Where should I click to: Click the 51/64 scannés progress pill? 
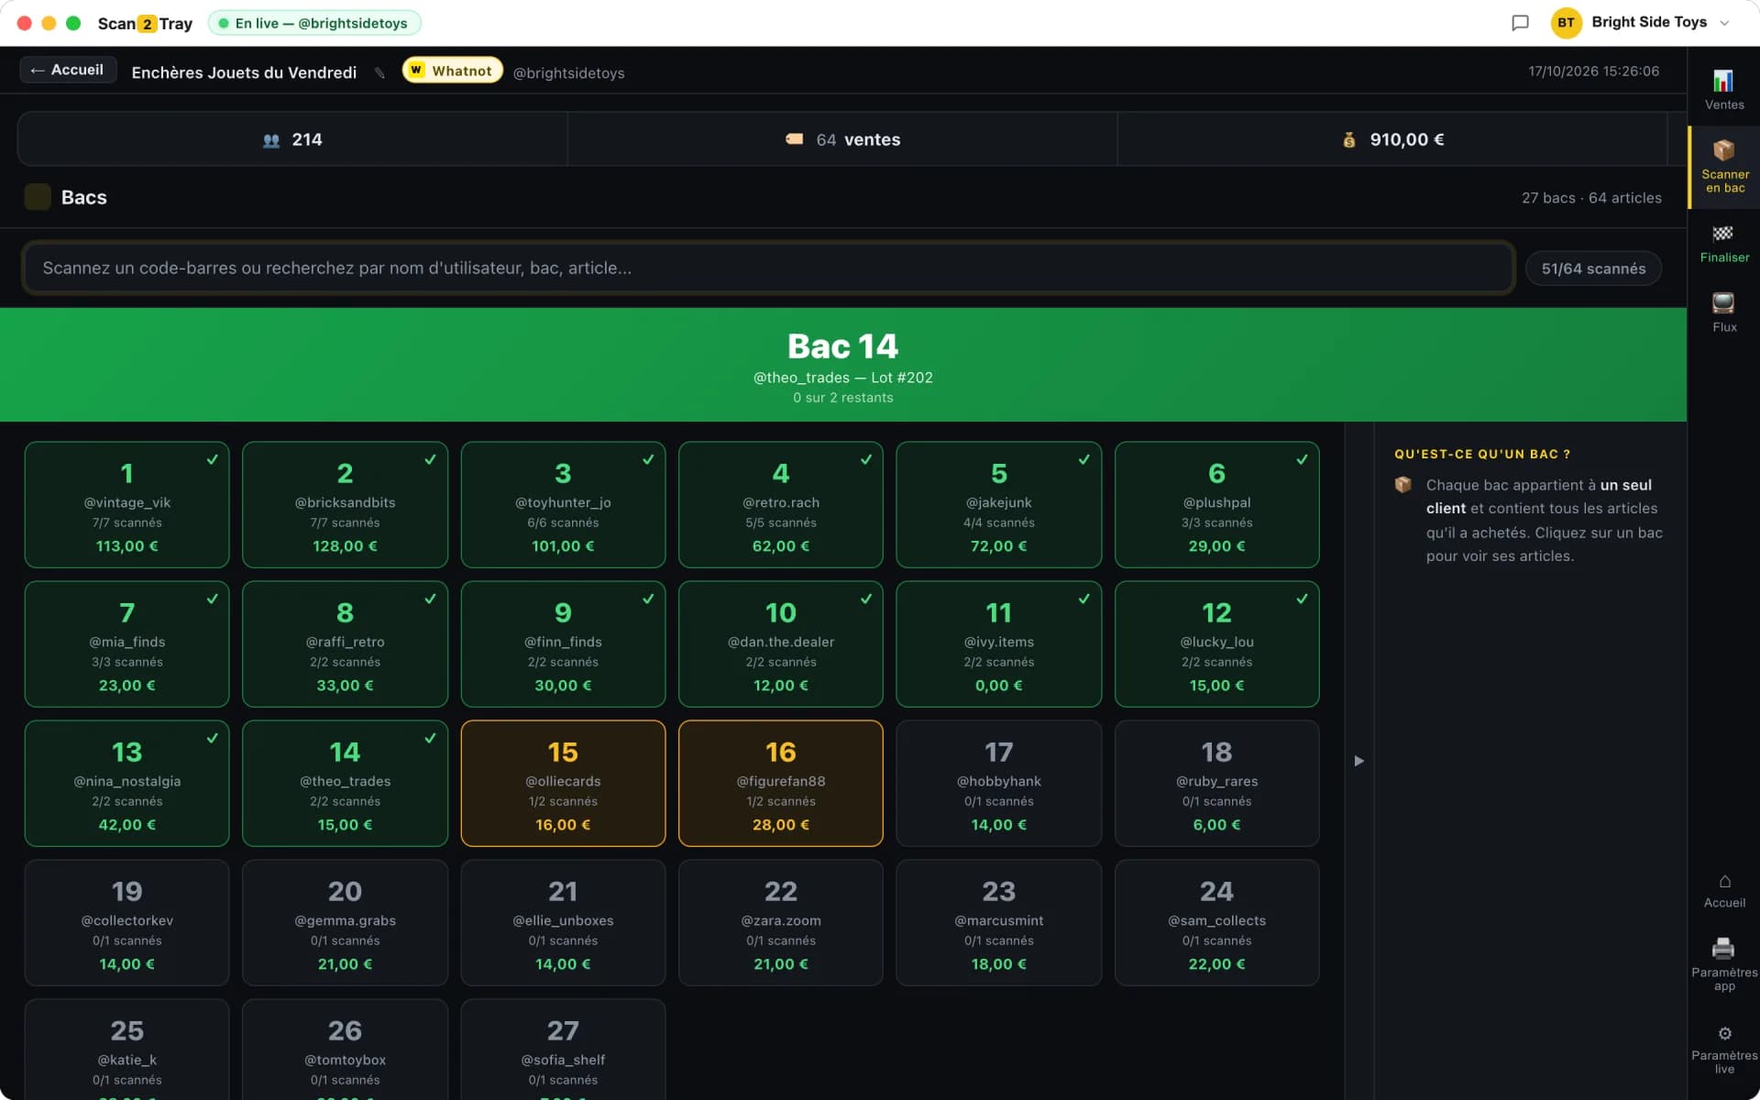[1593, 269]
